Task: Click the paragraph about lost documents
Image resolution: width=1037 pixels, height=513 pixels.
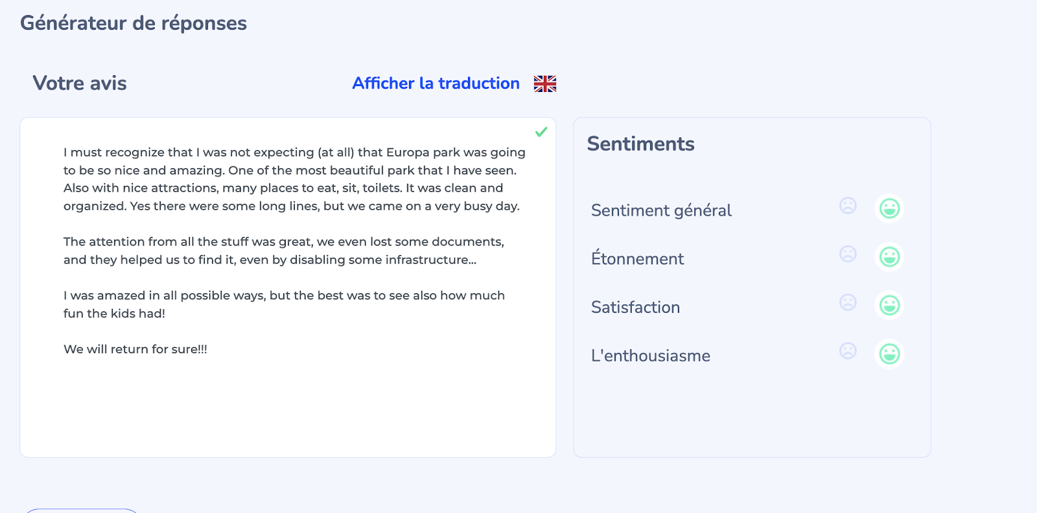Action: pyautogui.click(x=283, y=251)
